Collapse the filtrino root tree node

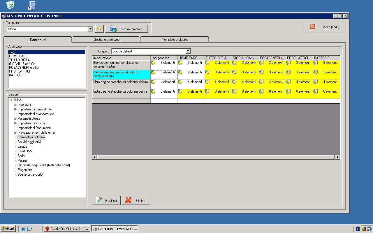pyautogui.click(x=10, y=100)
